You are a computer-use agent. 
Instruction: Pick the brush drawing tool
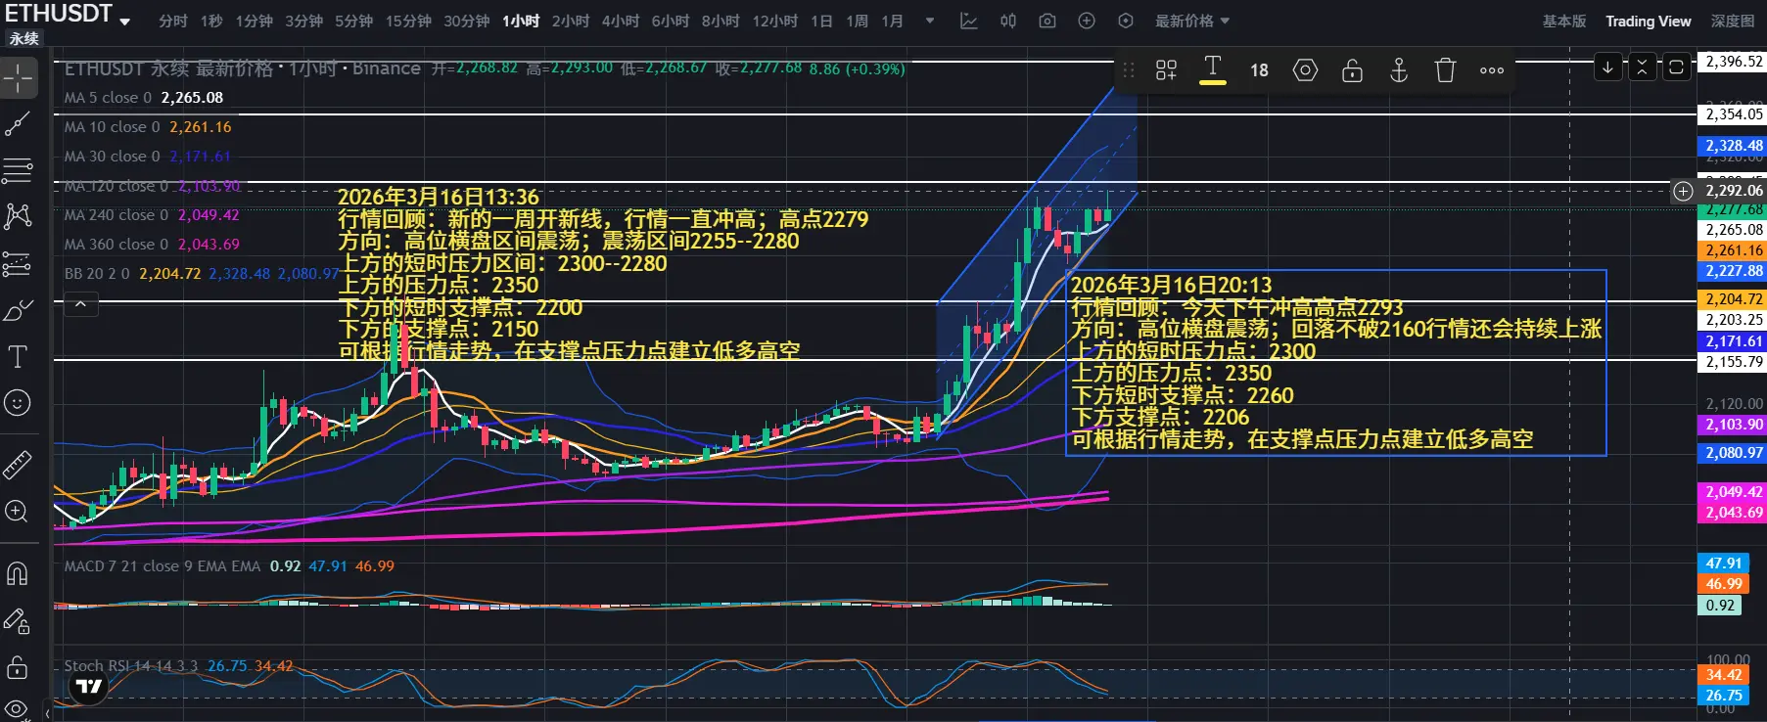(x=18, y=311)
